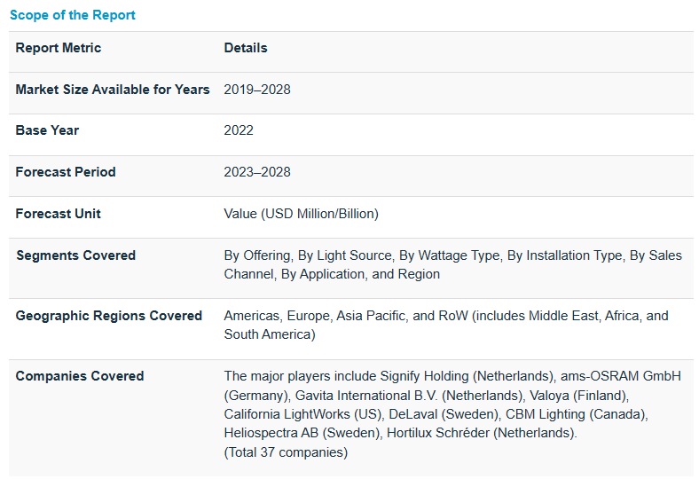Select the 'Report Metric' column header
The height and width of the screenshot is (479, 699).
coord(59,48)
